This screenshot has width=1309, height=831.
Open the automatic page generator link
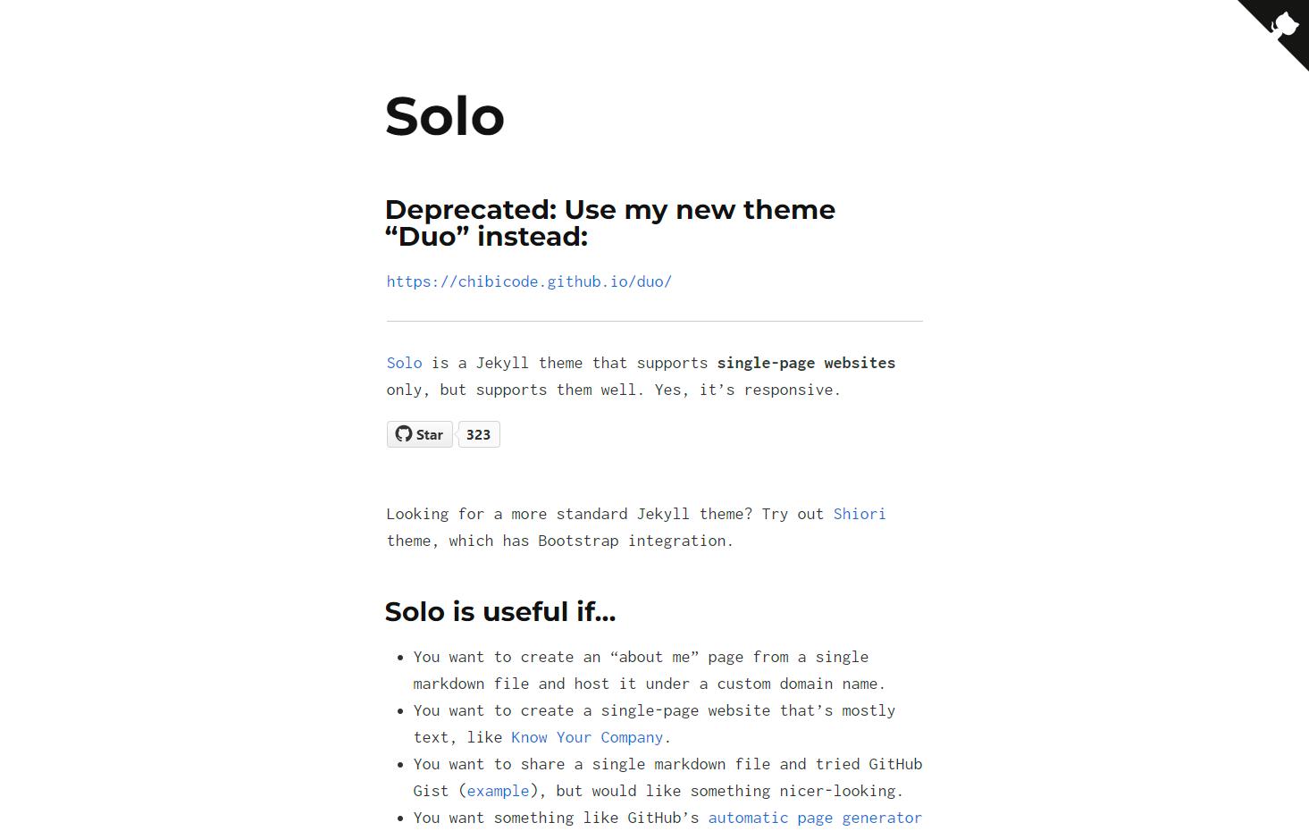click(x=814, y=818)
